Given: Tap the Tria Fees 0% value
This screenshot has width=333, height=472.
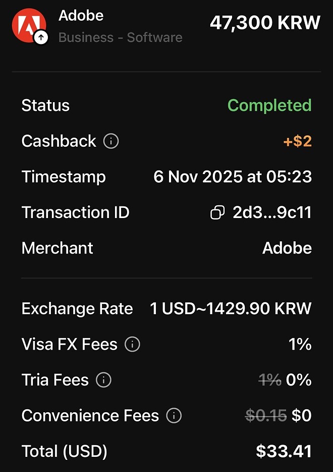Looking at the screenshot, I should pos(299,380).
